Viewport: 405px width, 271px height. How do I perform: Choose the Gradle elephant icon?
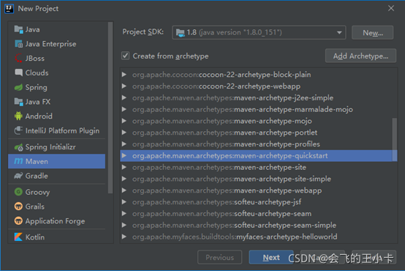[x=18, y=176]
